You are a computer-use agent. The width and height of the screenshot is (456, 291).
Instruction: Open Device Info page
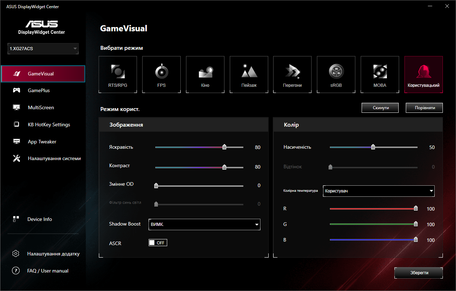[40, 219]
